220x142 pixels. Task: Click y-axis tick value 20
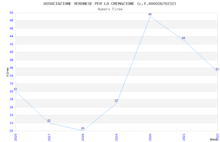click(11, 131)
